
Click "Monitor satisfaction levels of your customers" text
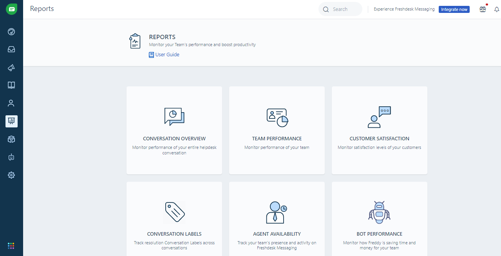(380, 148)
